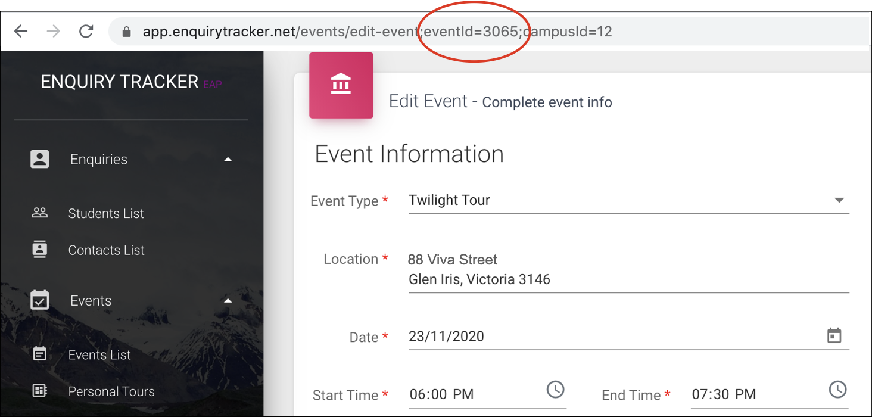872x417 pixels.
Task: Click the Personal Tours grid icon
Action: click(39, 391)
